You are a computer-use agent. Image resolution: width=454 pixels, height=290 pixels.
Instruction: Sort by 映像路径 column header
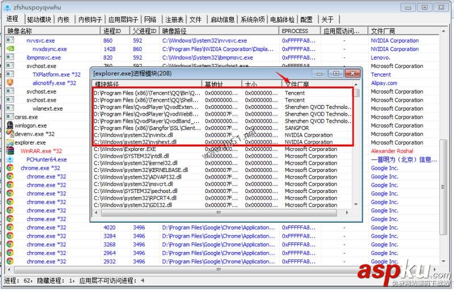click(219, 31)
